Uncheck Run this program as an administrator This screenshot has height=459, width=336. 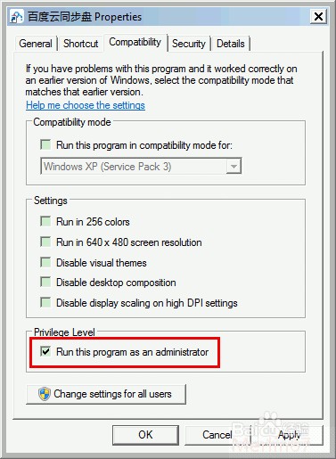click(x=45, y=351)
